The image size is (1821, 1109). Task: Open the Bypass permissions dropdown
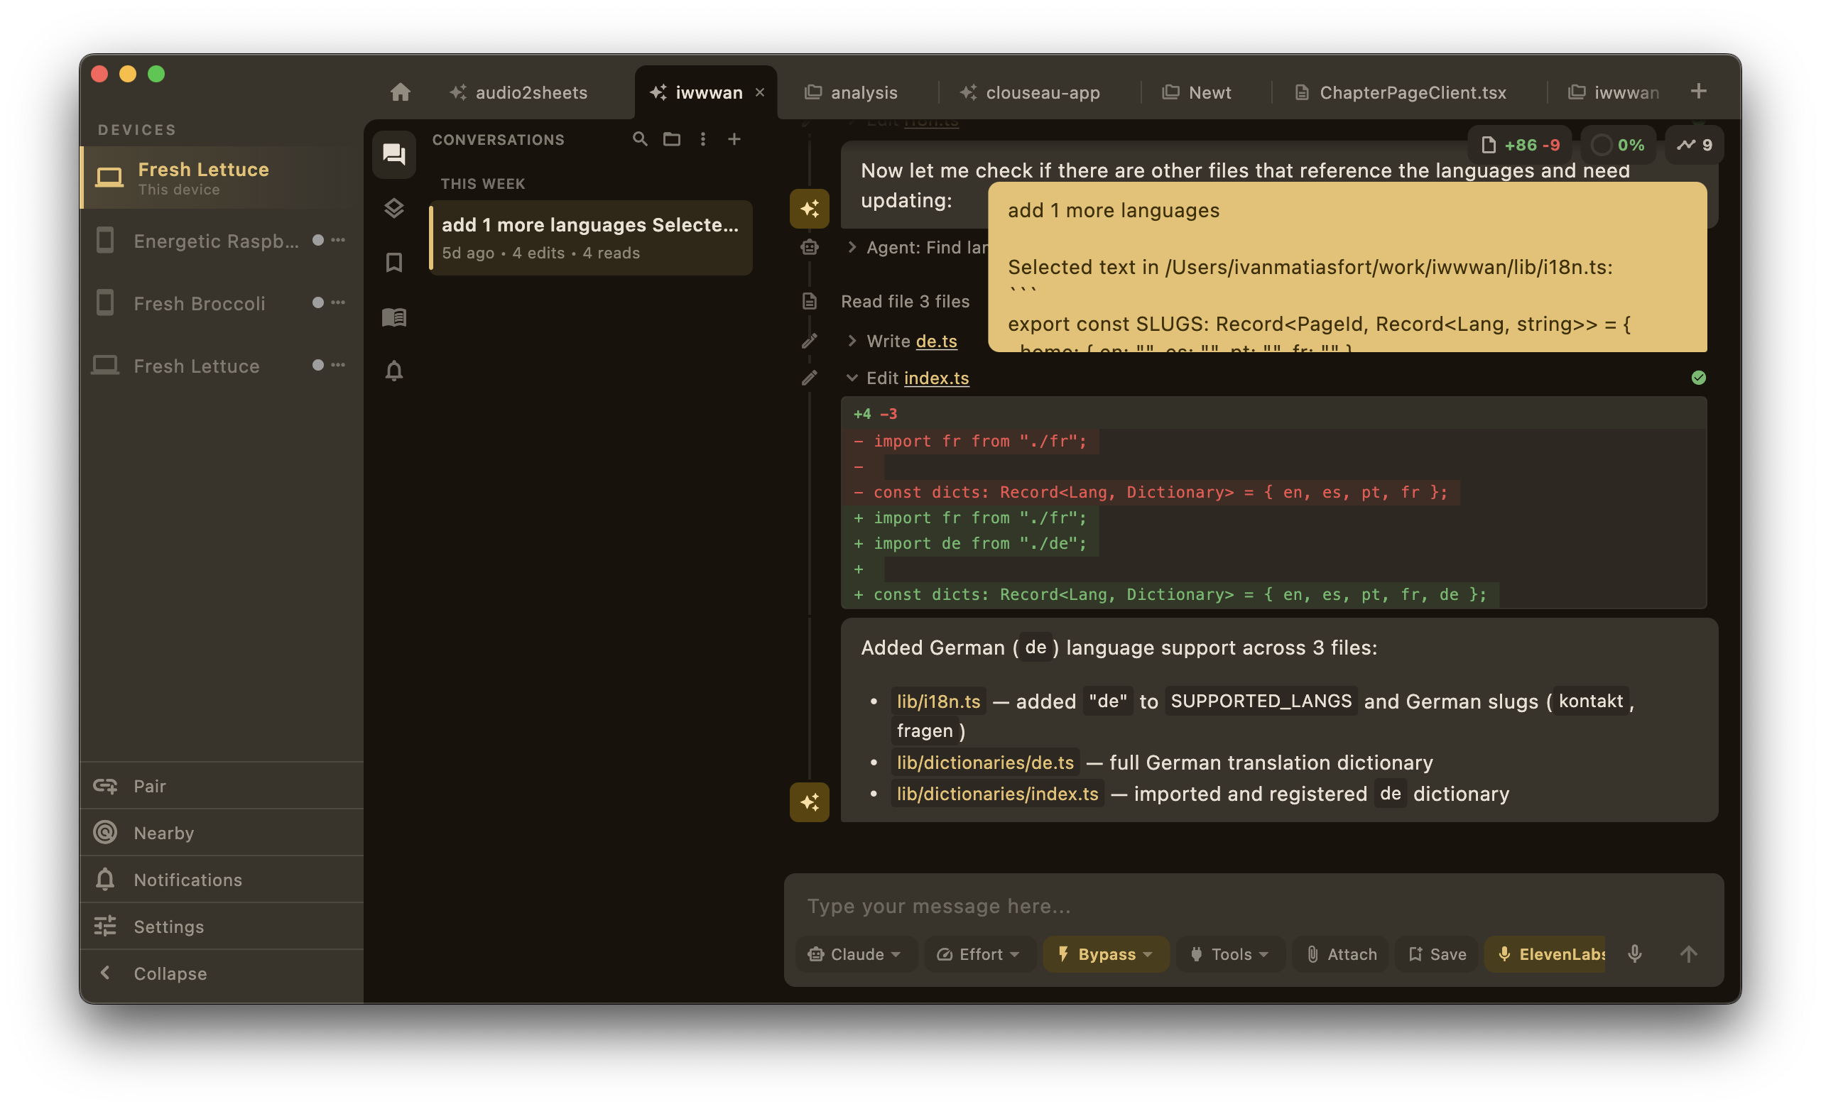(x=1106, y=954)
